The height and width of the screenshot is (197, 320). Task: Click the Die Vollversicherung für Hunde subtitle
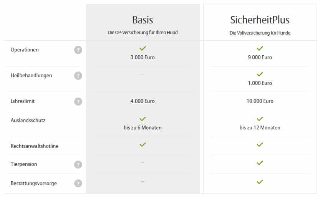click(x=260, y=33)
